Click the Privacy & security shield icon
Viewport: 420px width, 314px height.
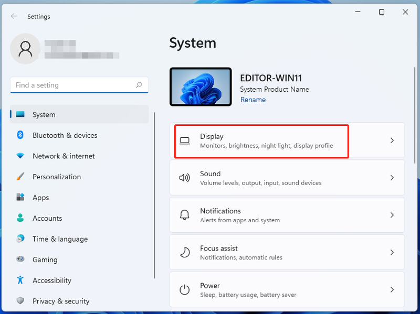[20, 300]
